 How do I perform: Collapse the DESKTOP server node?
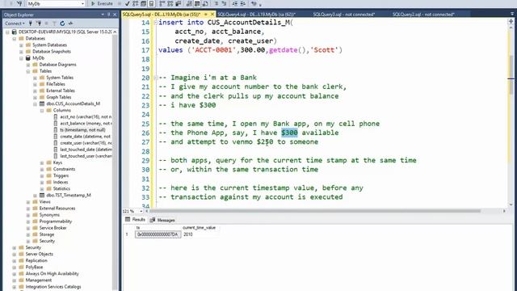(x=7, y=32)
